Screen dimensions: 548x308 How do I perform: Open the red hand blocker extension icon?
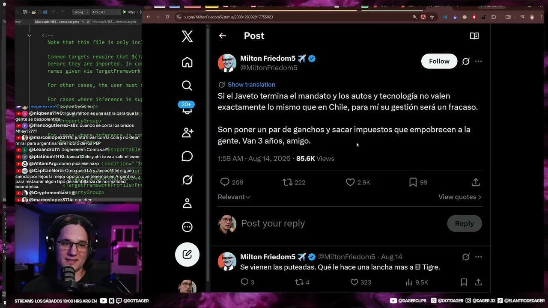[474, 17]
